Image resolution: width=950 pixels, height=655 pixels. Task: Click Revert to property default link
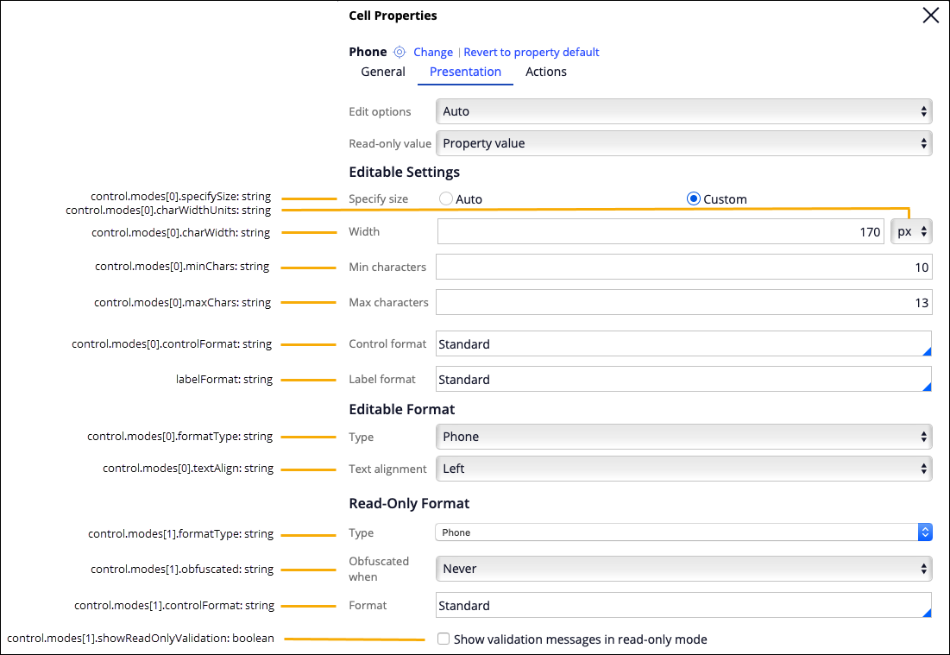pos(532,52)
